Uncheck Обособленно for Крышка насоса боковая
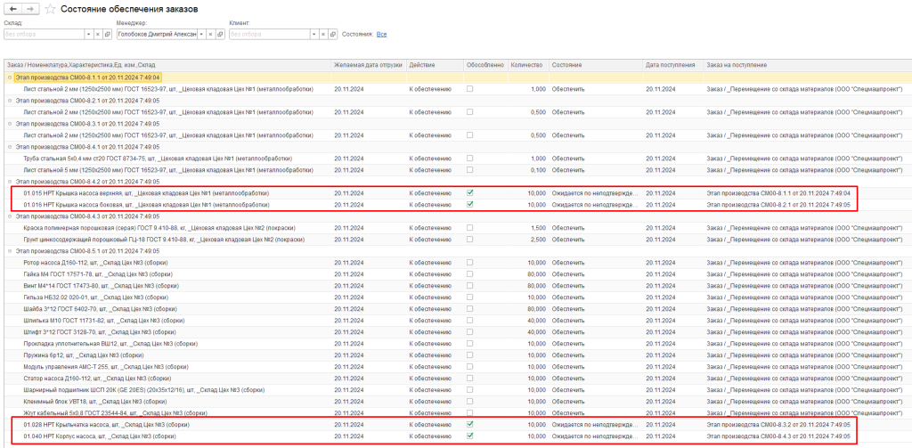This screenshot has width=912, height=448. [x=470, y=204]
